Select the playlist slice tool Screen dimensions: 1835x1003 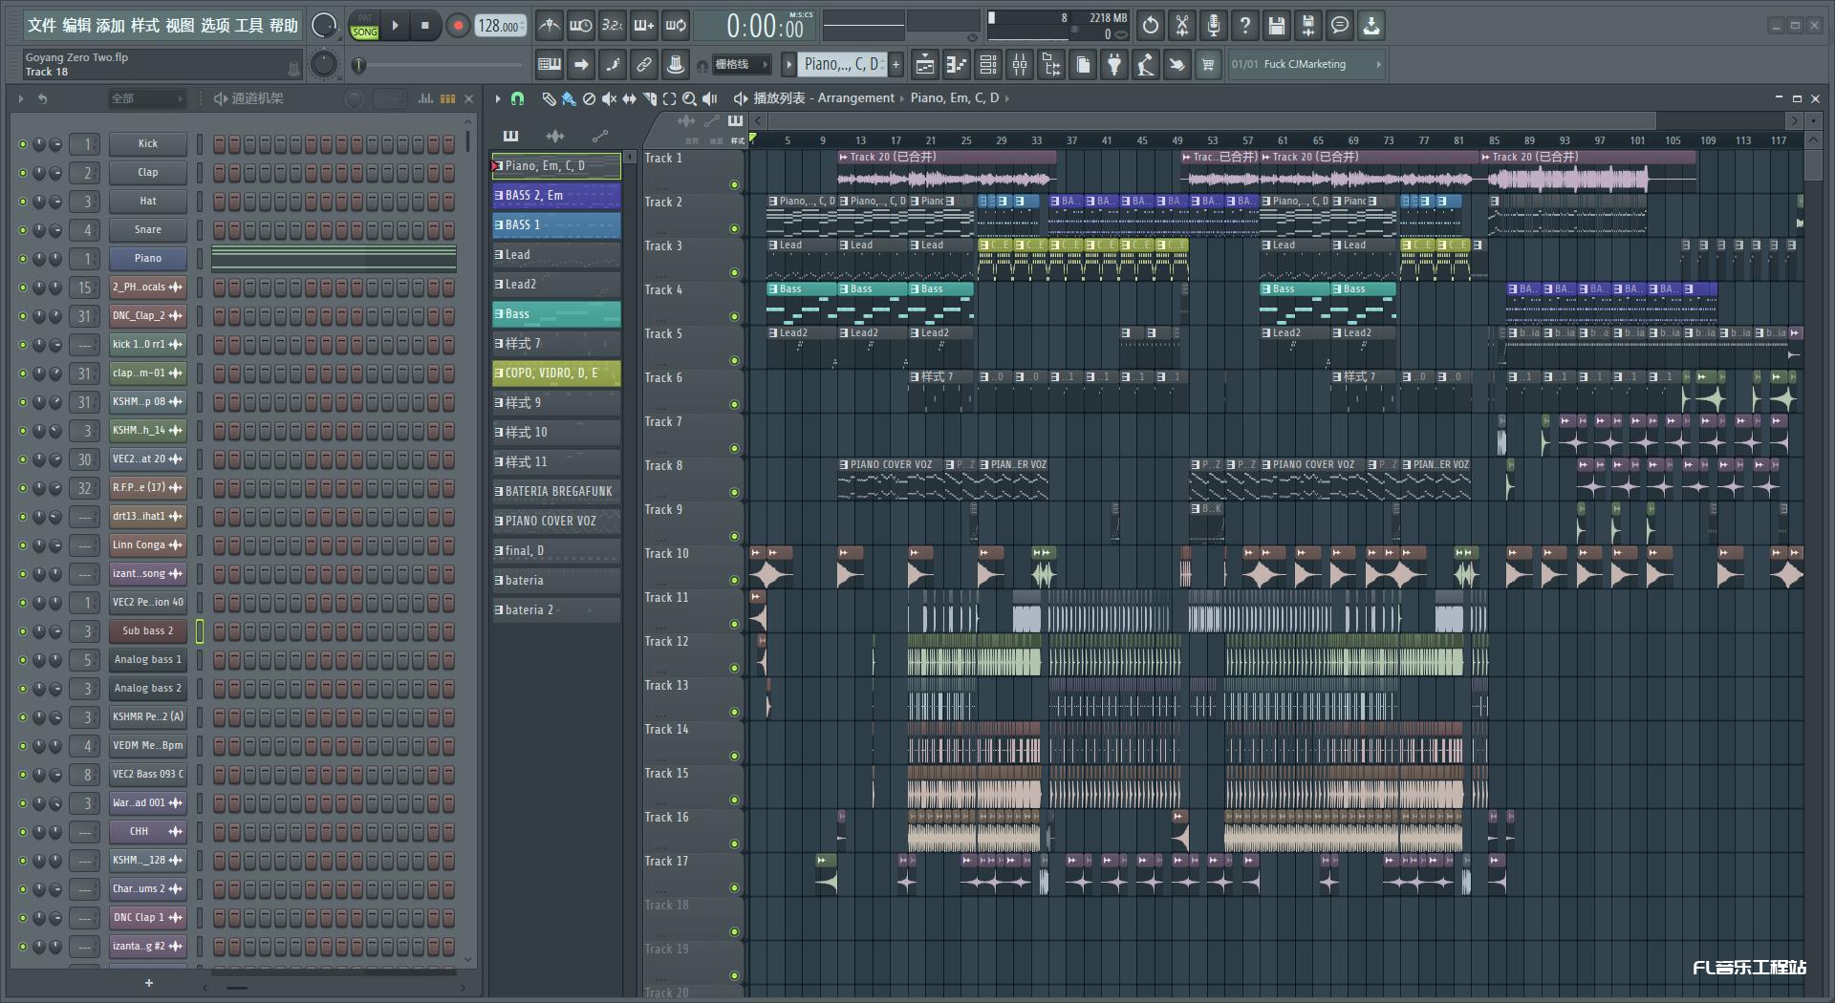pos(650,98)
